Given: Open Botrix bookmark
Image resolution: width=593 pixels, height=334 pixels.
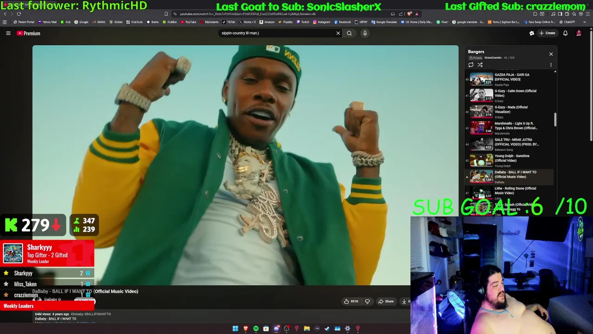Looking at the screenshot, I should click(x=152, y=22).
